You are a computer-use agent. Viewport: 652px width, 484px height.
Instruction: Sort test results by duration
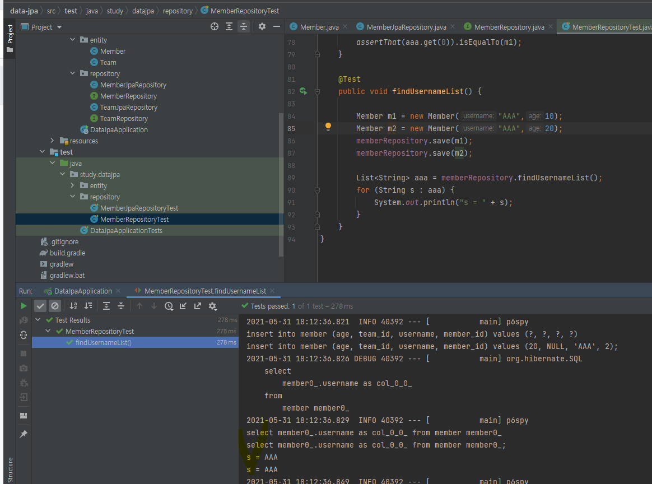pos(88,306)
